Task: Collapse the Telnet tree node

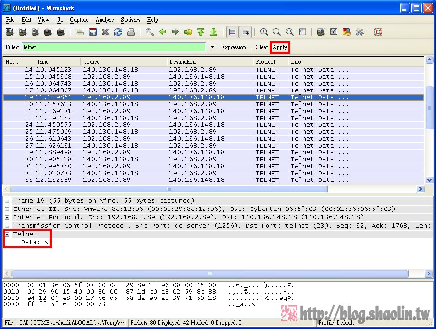Action: tap(7, 234)
